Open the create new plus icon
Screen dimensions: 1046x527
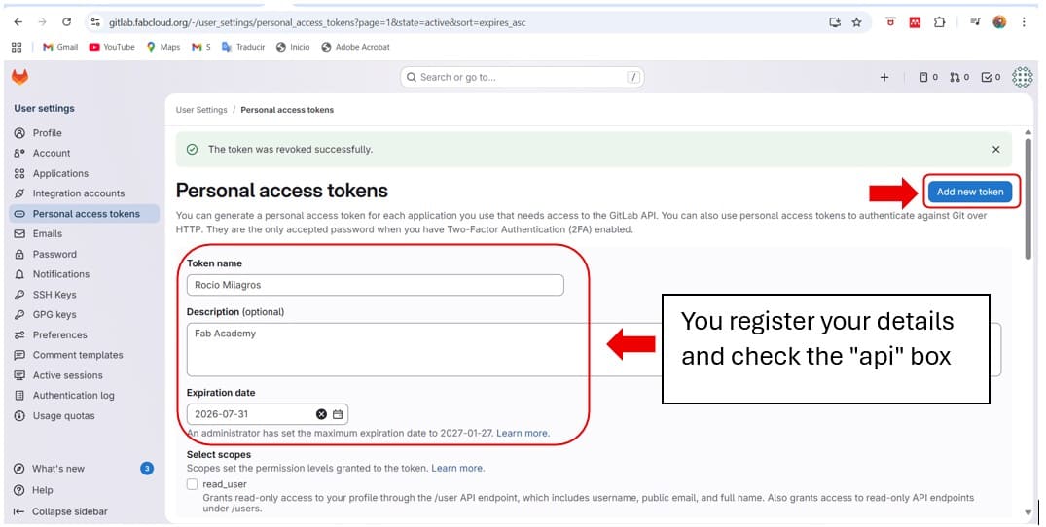[884, 78]
